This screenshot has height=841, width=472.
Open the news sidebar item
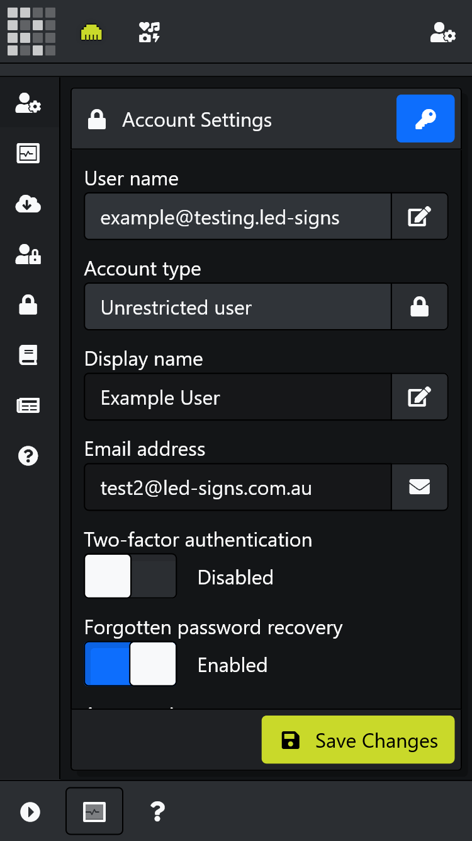[x=28, y=405]
